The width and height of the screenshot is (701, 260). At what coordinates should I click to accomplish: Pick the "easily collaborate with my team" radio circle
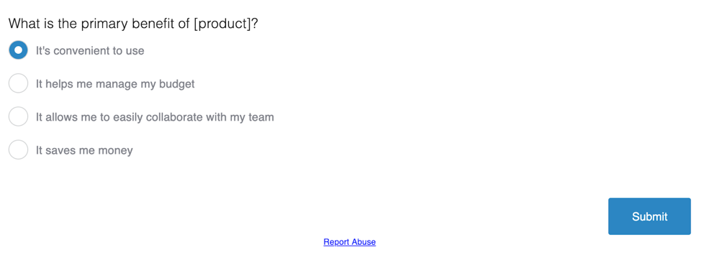click(x=18, y=117)
